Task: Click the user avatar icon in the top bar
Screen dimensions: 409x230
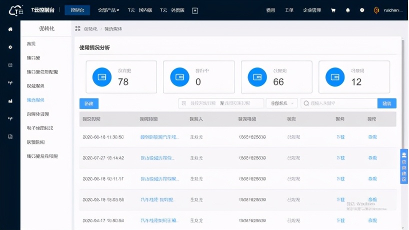Action: pyautogui.click(x=376, y=10)
